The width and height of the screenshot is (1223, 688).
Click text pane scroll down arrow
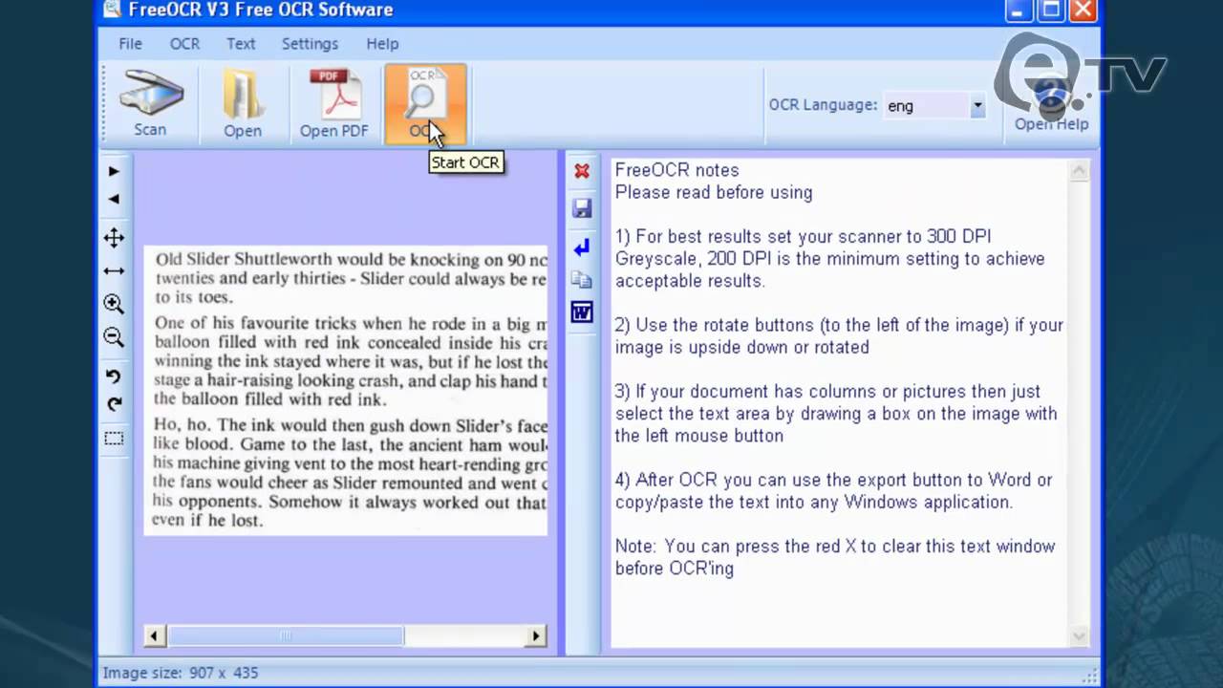pyautogui.click(x=1079, y=635)
